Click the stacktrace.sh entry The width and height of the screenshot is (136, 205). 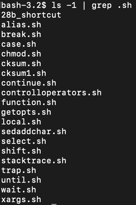point(34,161)
